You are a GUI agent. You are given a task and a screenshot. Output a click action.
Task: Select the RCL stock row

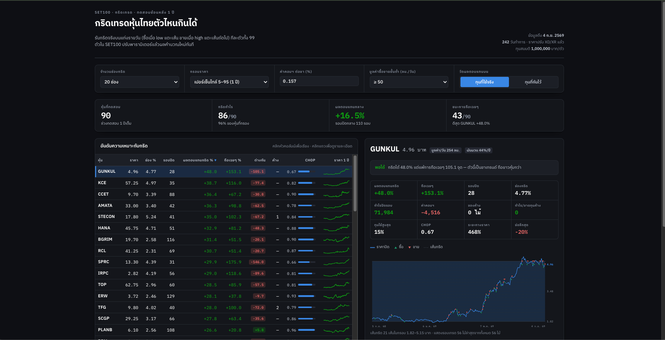[224, 251]
